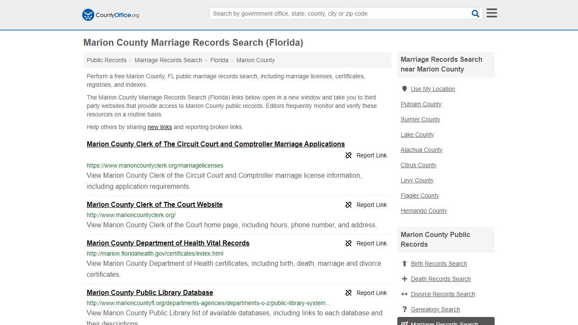Viewport: 578px width, 325px height.
Task: Click the Birth Records person icon
Action: (405, 264)
